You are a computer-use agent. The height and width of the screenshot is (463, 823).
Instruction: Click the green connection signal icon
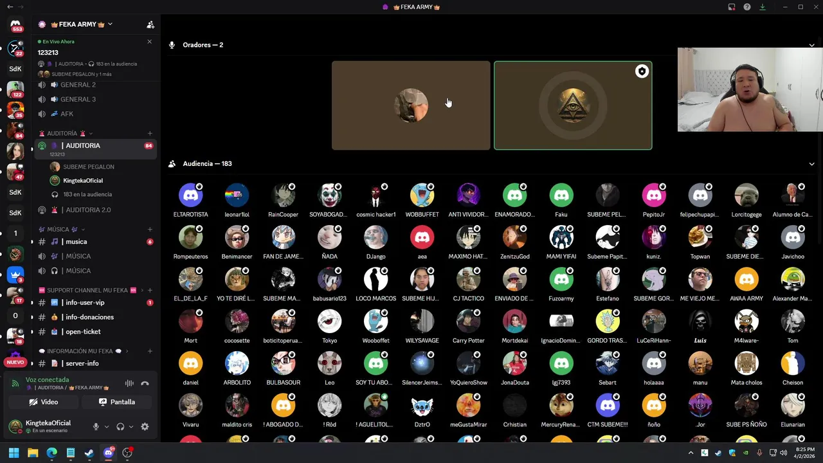15,383
